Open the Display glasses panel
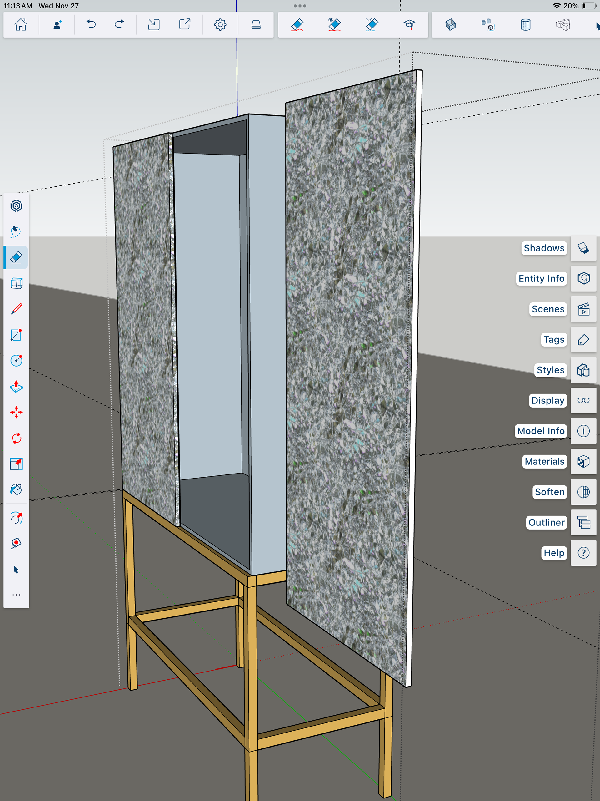600x801 pixels. coord(583,400)
